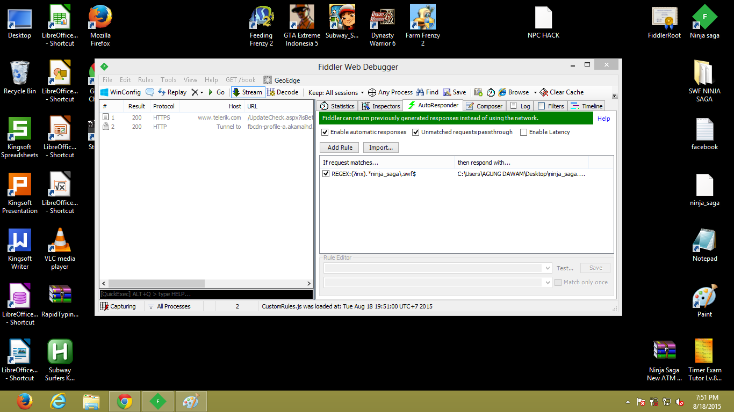Open the GET /book menu
The image size is (734, 412).
pos(241,80)
